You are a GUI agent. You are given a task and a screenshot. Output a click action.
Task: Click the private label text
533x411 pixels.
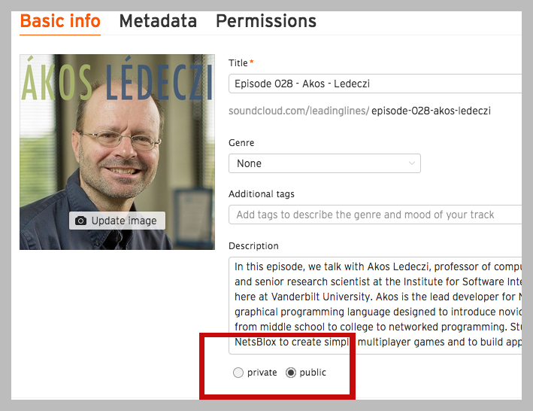click(262, 373)
